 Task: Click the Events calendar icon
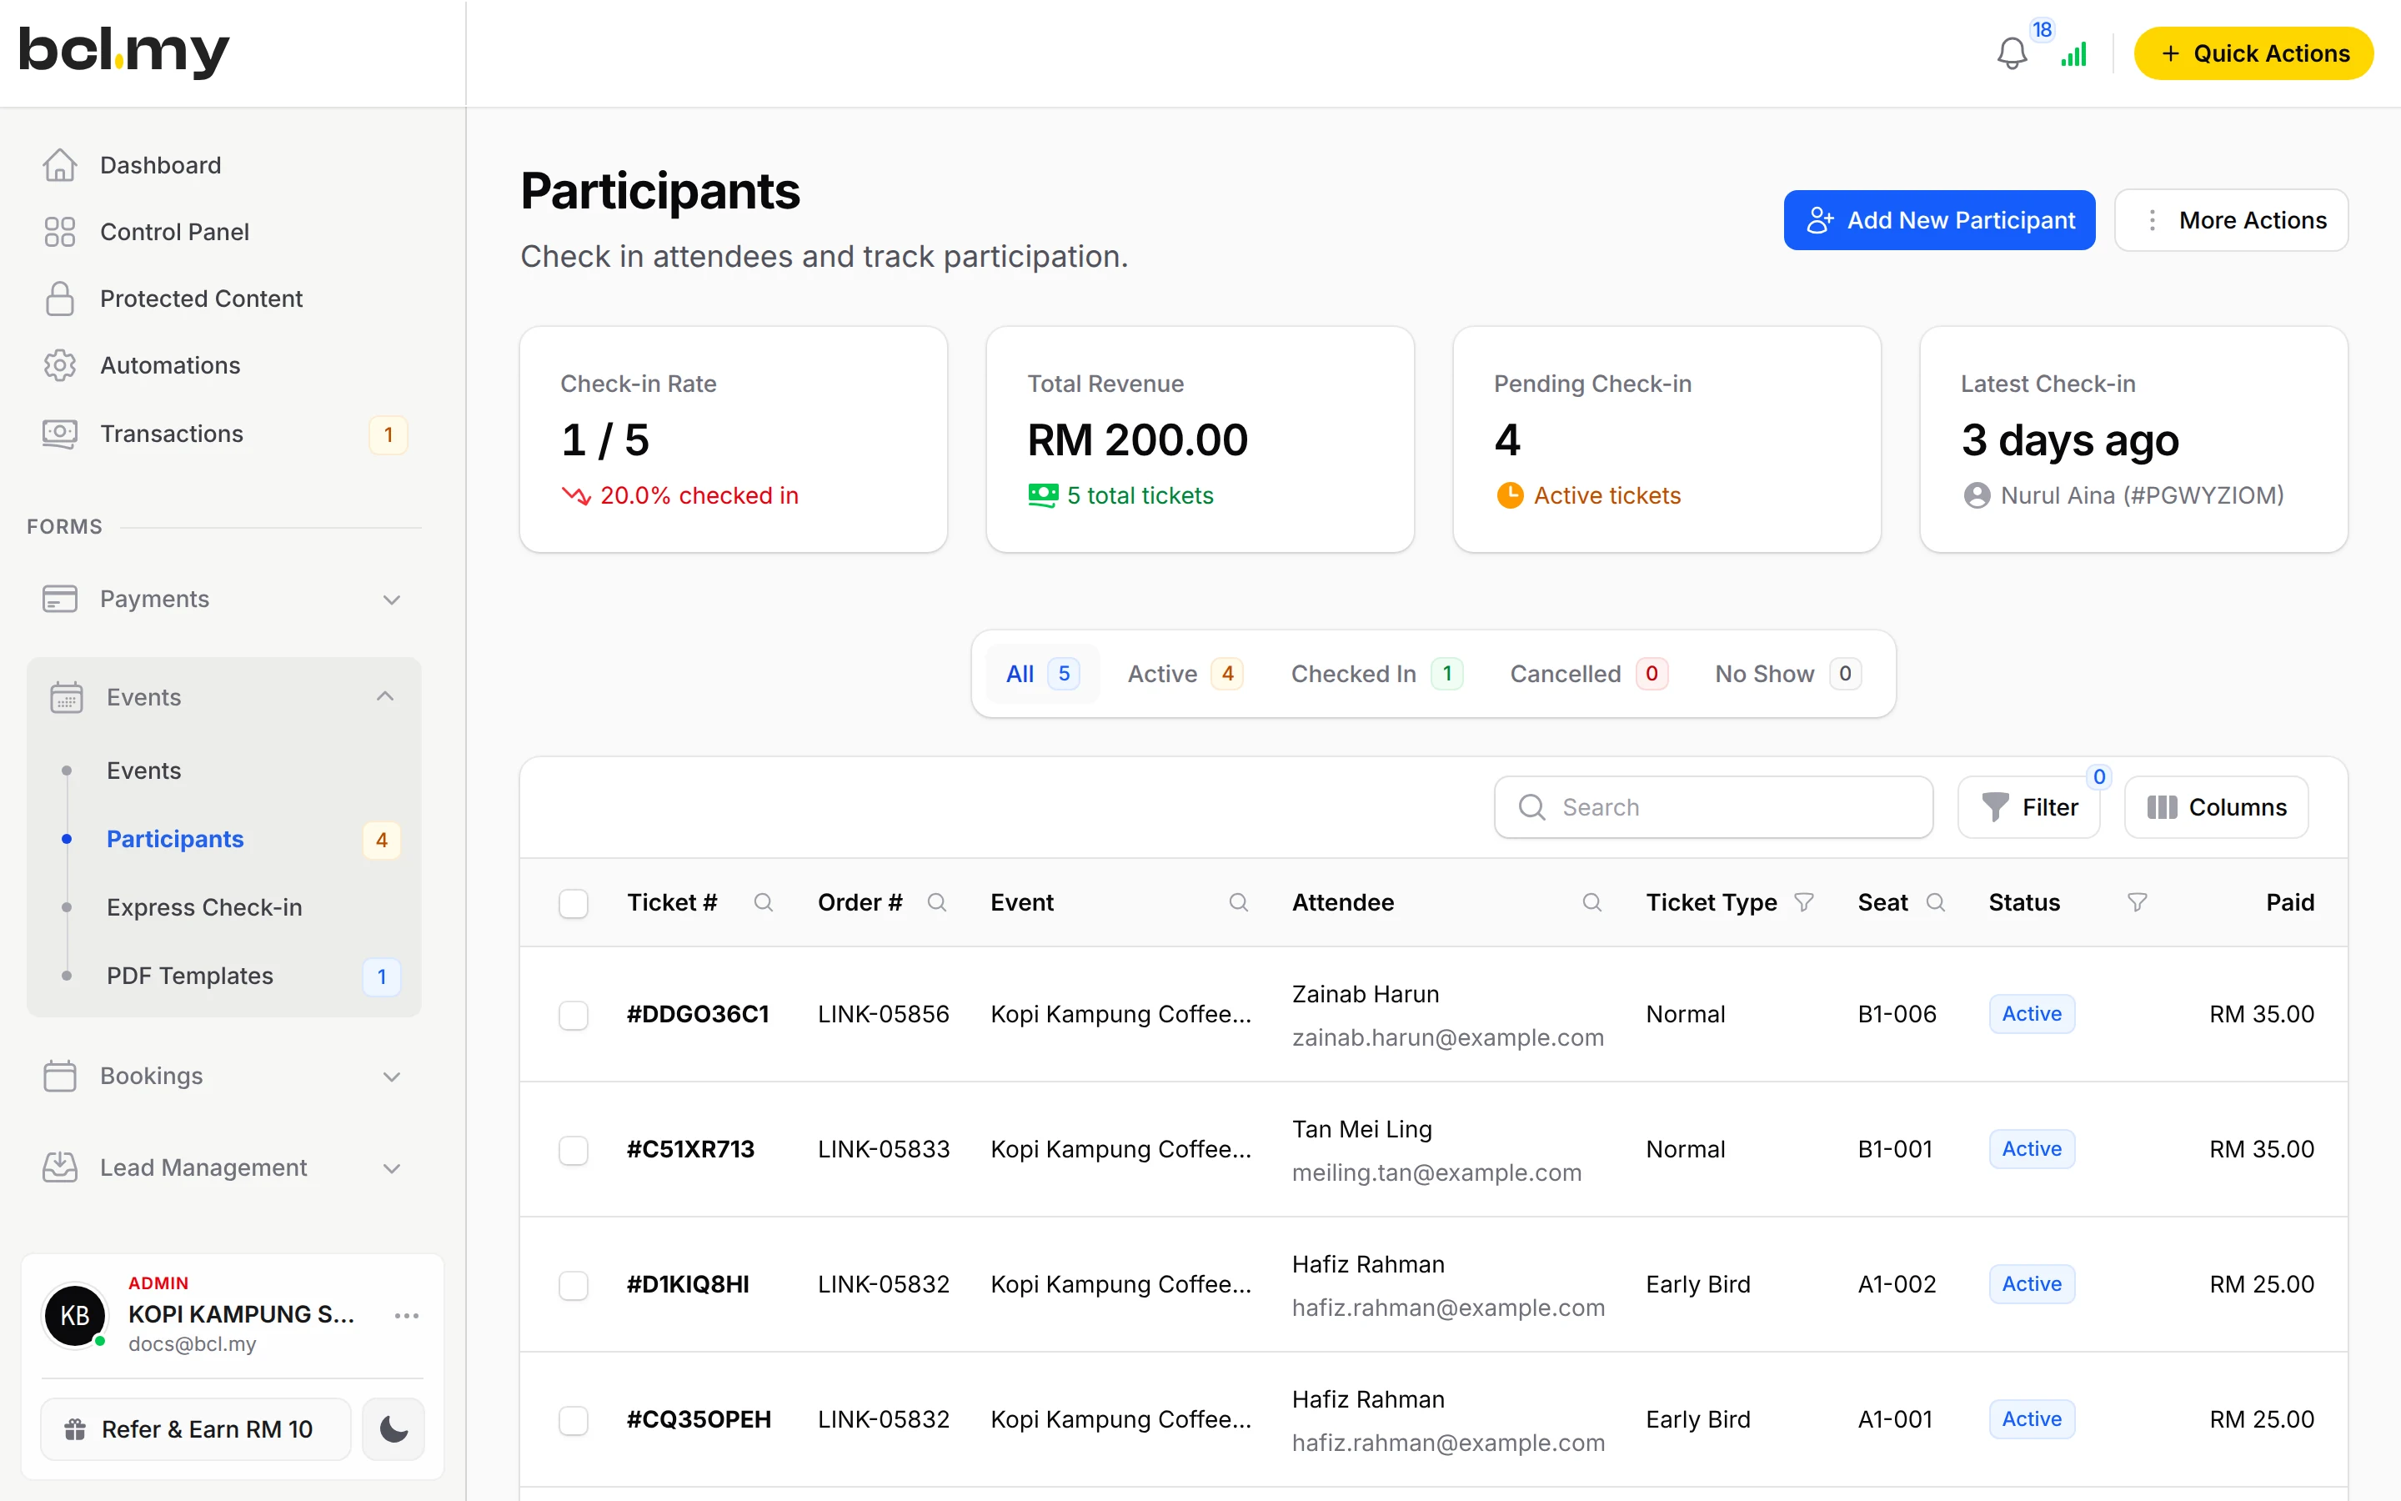67,697
